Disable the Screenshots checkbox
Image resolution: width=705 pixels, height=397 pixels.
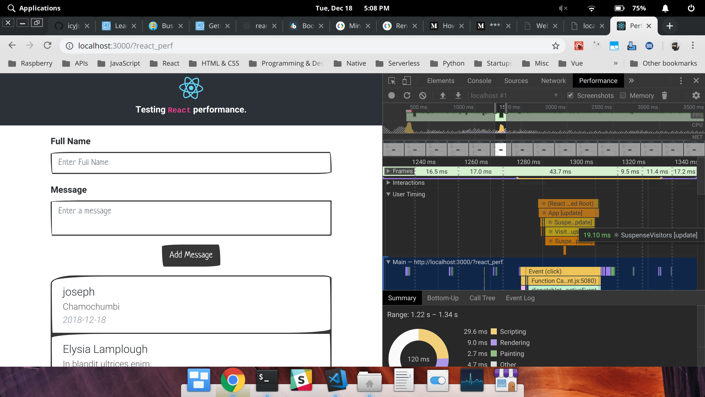[x=570, y=95]
